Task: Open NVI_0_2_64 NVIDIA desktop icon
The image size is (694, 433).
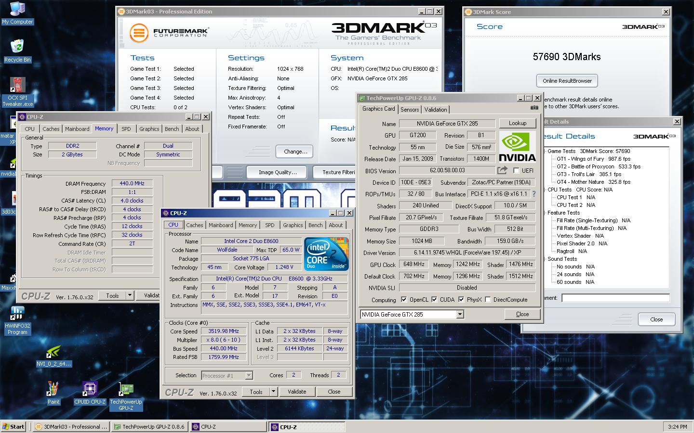Action: click(x=54, y=356)
